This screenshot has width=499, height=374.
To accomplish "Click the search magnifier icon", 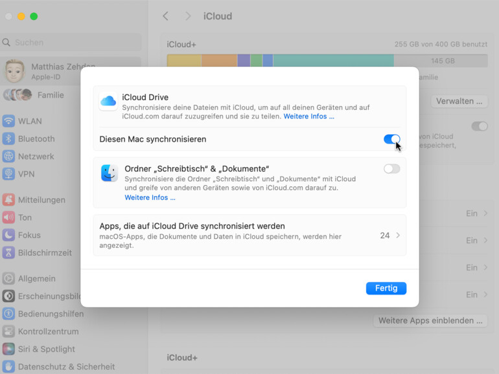I will (6, 42).
